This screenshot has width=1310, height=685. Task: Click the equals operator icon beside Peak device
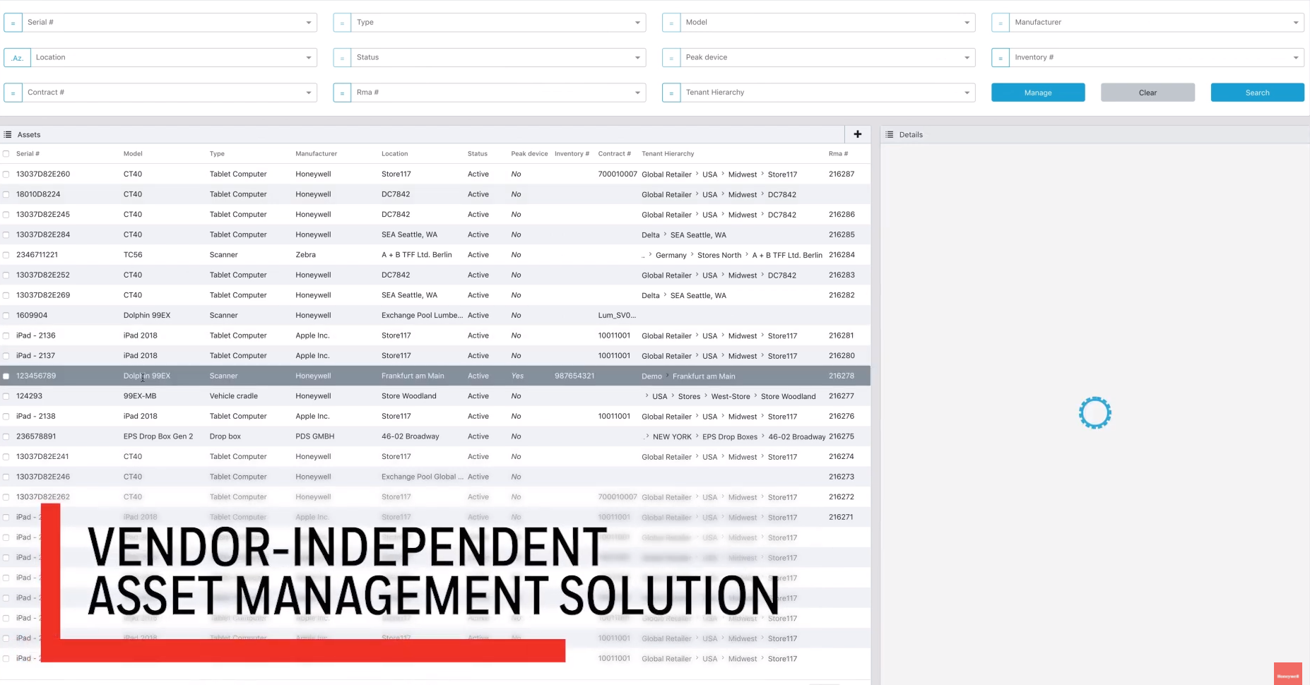[671, 58]
